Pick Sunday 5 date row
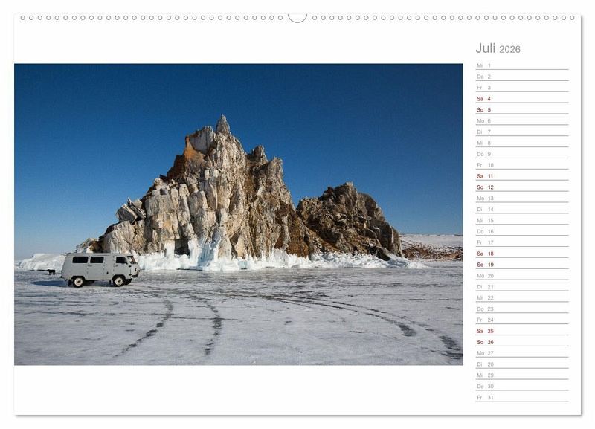Viewport: 595px width, 429px height. 521,110
